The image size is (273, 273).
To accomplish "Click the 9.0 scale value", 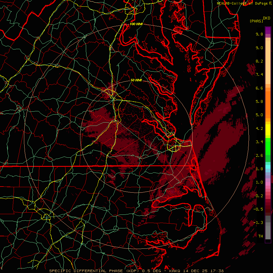I will point(259,48).
